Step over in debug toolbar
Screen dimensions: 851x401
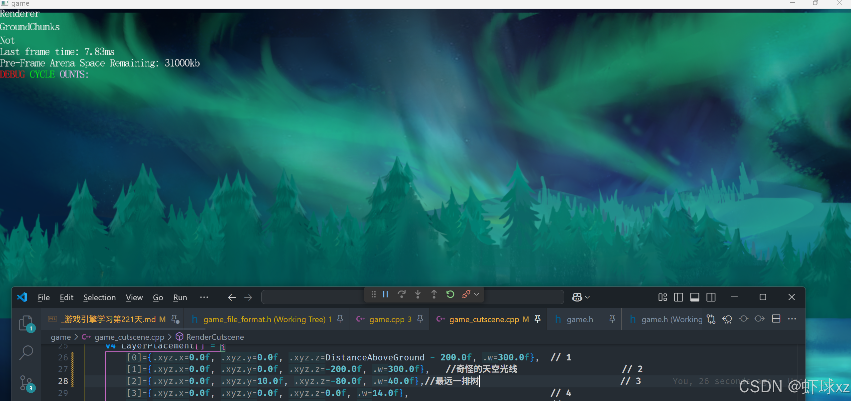tap(402, 294)
